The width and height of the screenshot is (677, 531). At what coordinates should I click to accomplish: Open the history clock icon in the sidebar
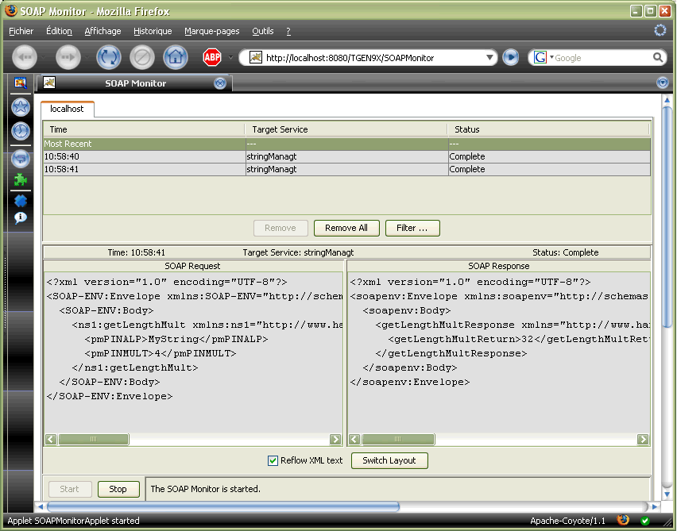[x=21, y=131]
